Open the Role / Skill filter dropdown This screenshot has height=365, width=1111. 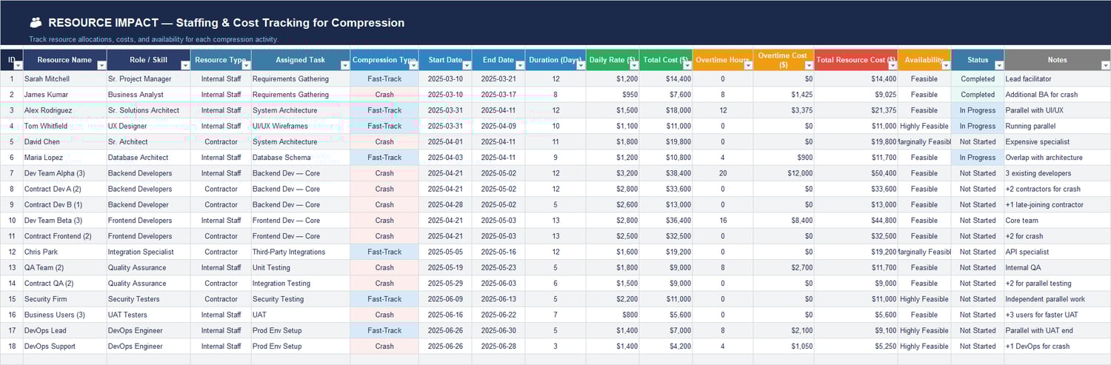click(186, 65)
